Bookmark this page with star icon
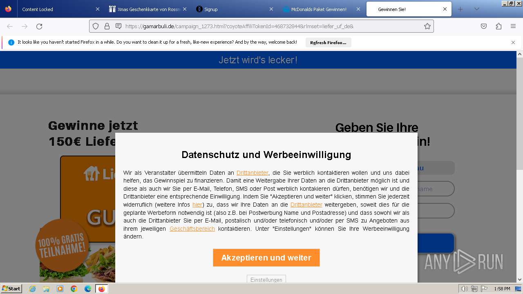Viewport: 523px width, 294px height. click(427, 26)
